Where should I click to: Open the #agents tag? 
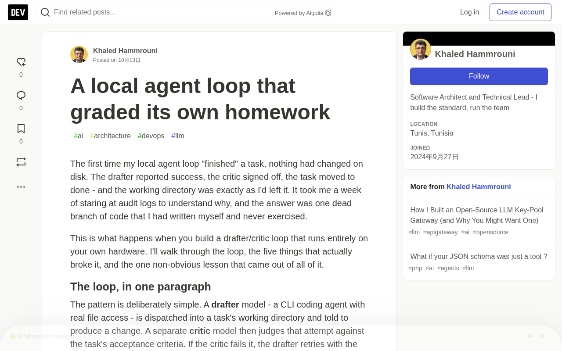(x=448, y=268)
